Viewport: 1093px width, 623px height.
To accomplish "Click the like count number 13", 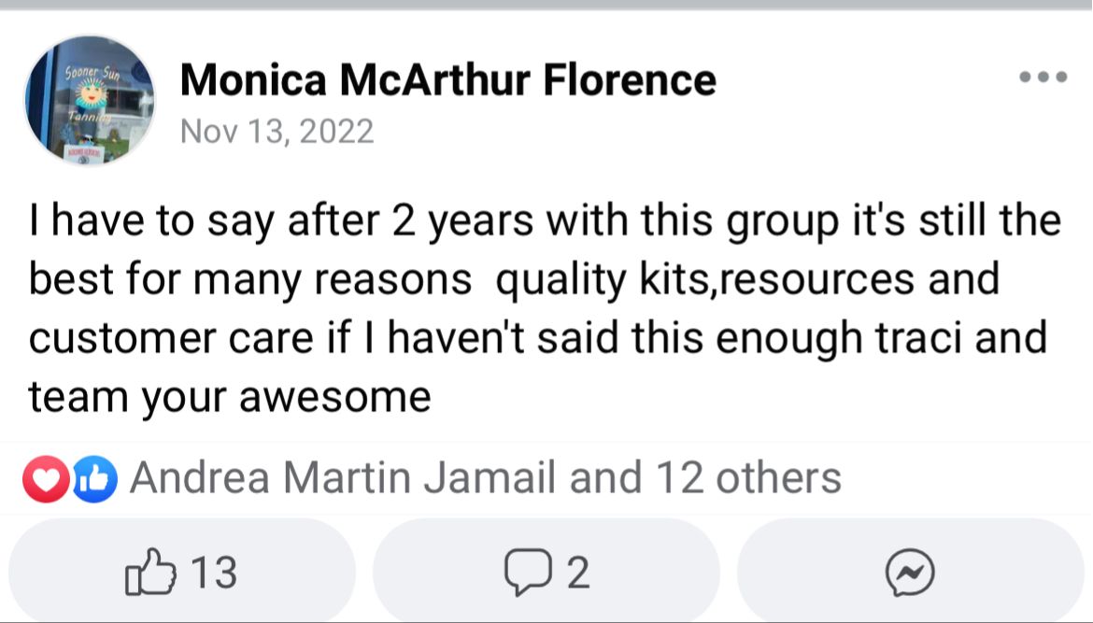I will click(214, 573).
